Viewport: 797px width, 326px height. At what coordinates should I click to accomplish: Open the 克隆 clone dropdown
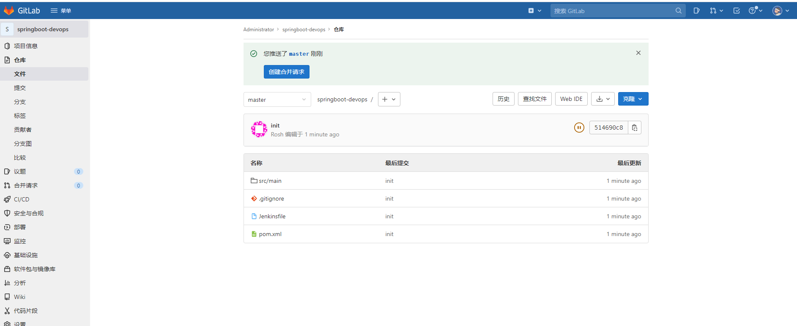(x=633, y=99)
